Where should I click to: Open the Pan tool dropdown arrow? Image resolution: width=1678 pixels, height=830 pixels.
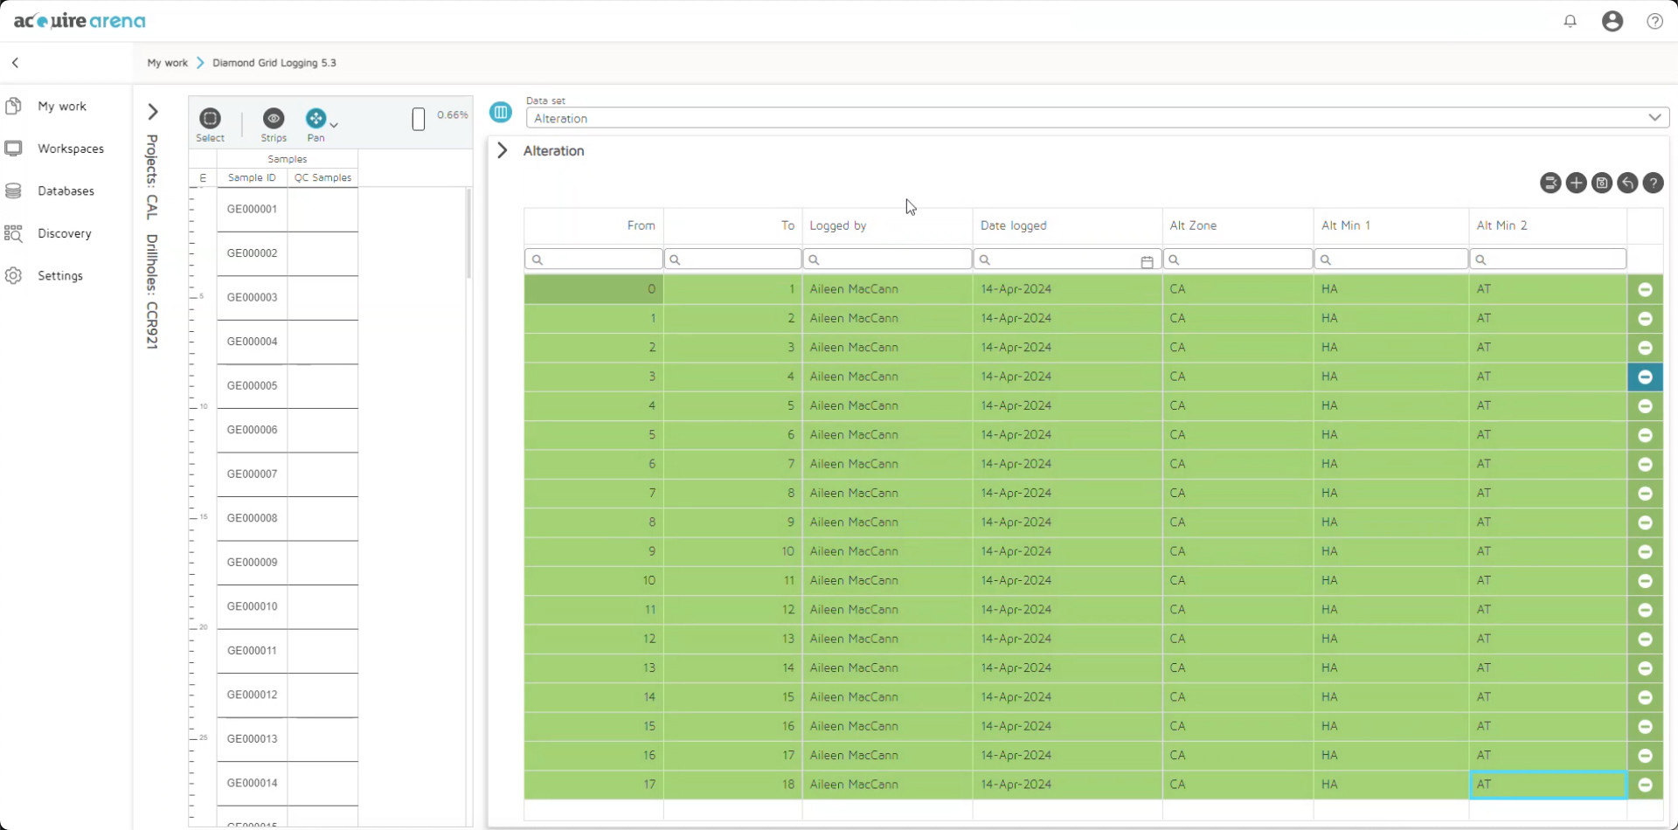334,125
